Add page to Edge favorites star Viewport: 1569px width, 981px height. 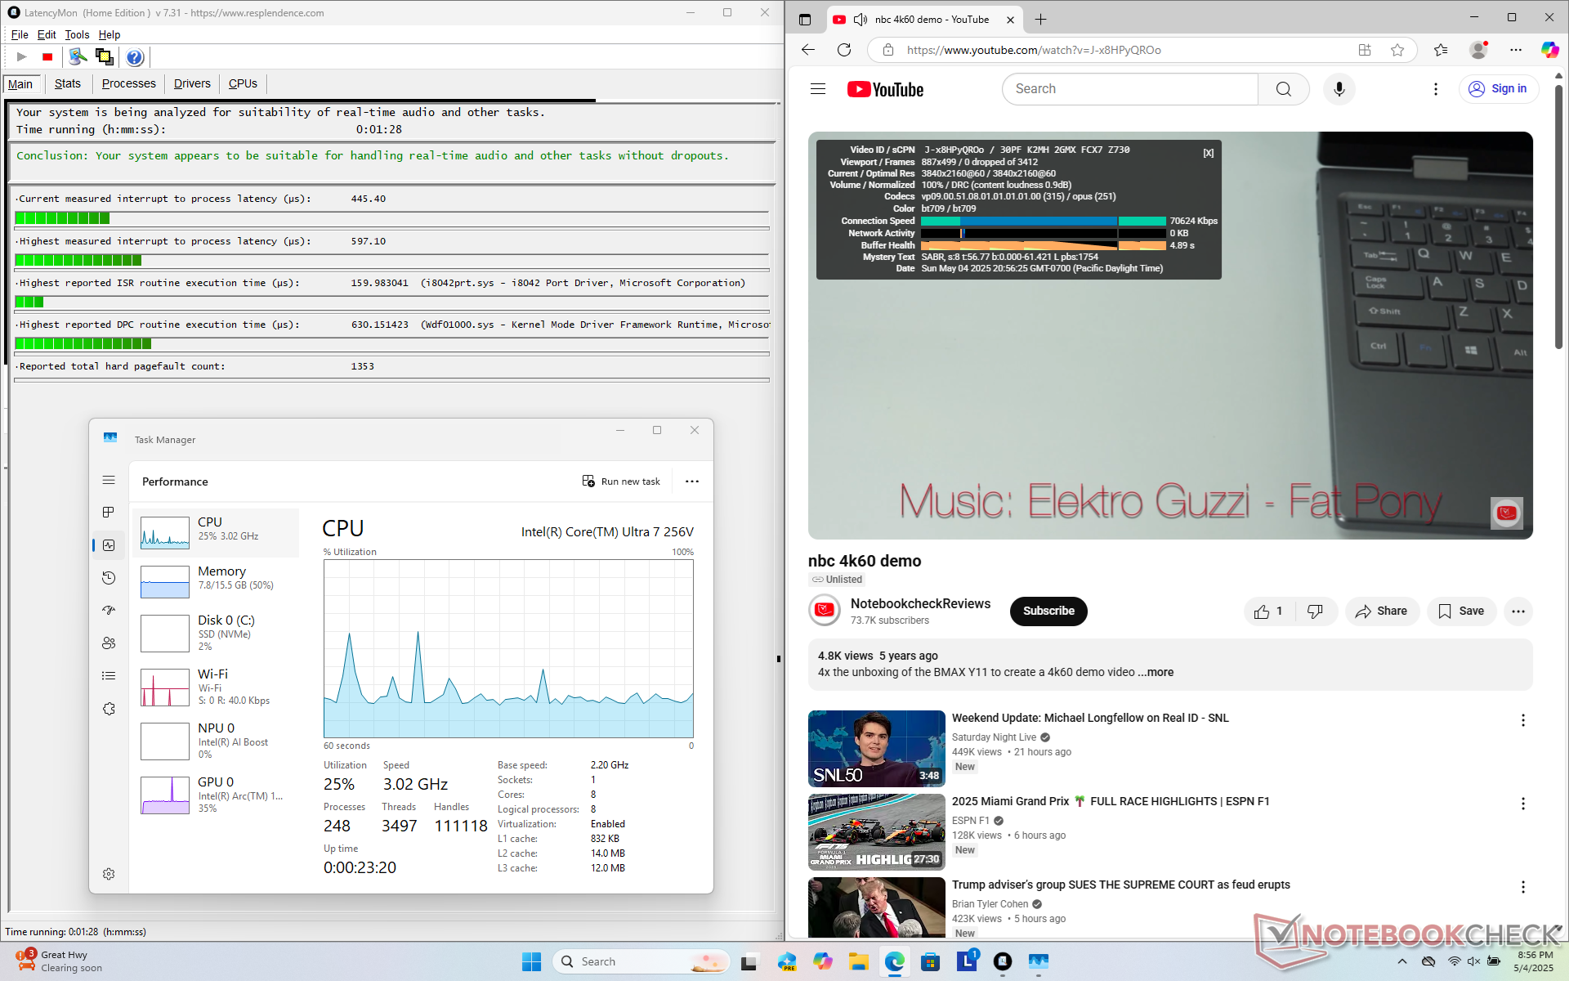pos(1397,50)
